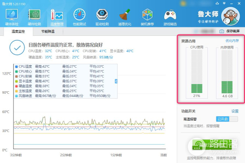Toggle the brown CPU封装 legend swatch
The width and height of the screenshot is (245, 163).
[x=16, y=77]
